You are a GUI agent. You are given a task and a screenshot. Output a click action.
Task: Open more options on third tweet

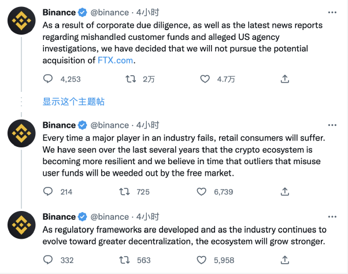330,217
